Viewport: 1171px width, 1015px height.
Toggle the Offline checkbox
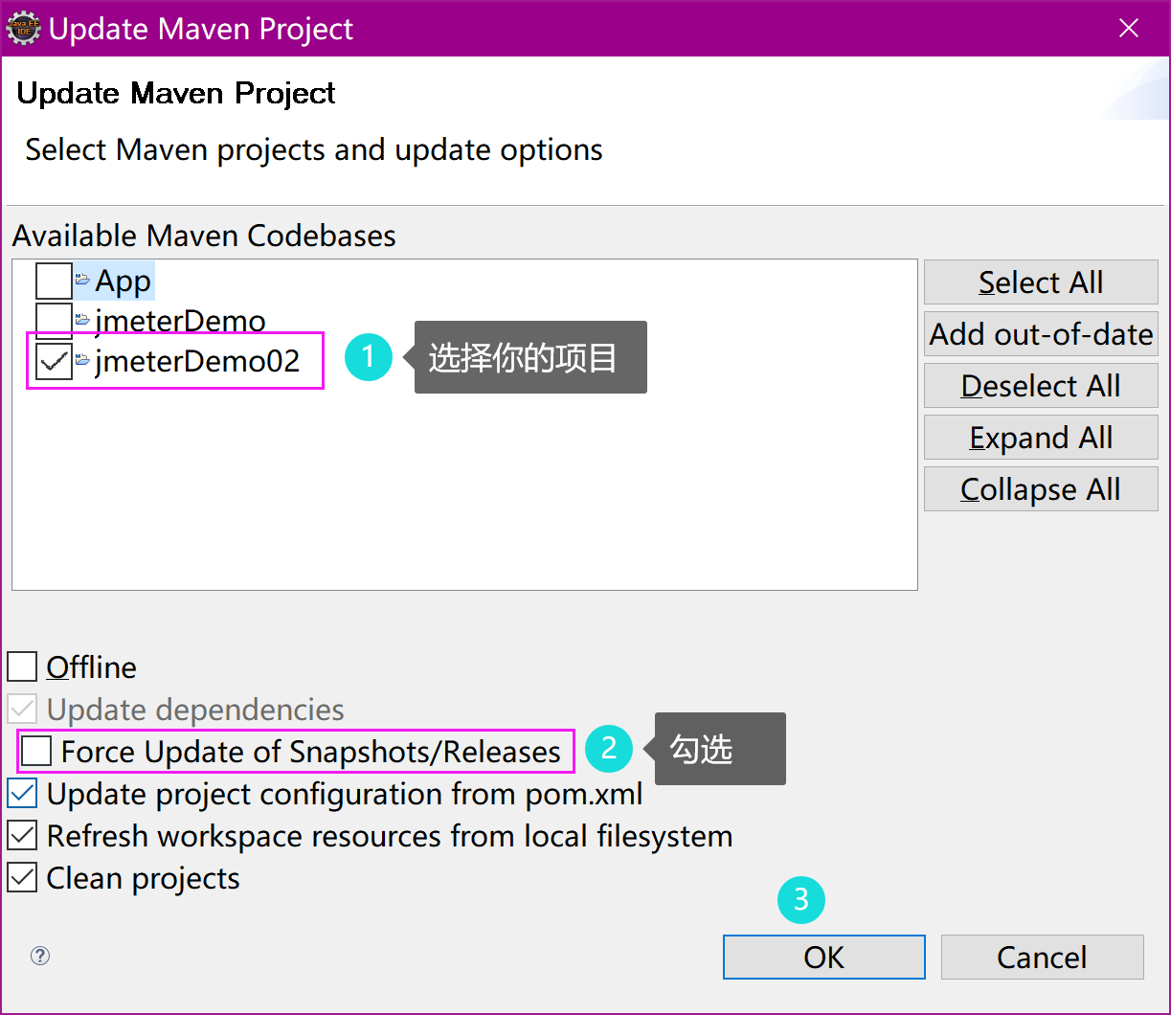pos(21,665)
